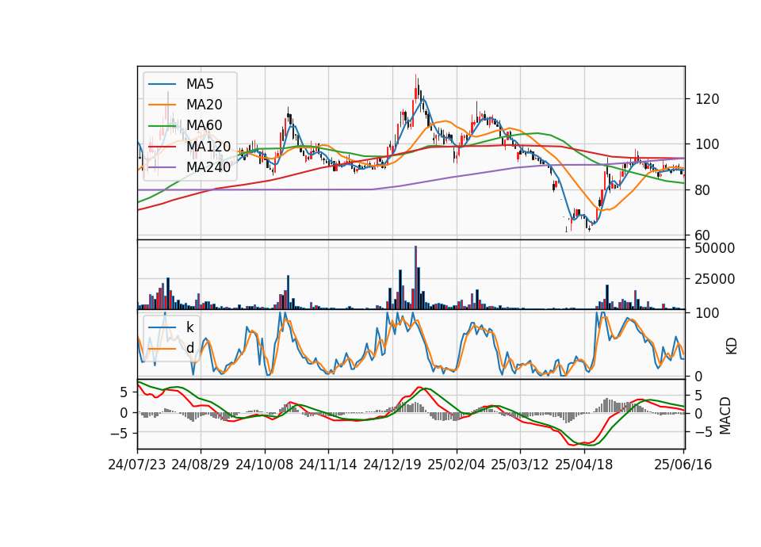Click the green MA60 legend line sample
This screenshot has width=761, height=547.
click(x=162, y=126)
